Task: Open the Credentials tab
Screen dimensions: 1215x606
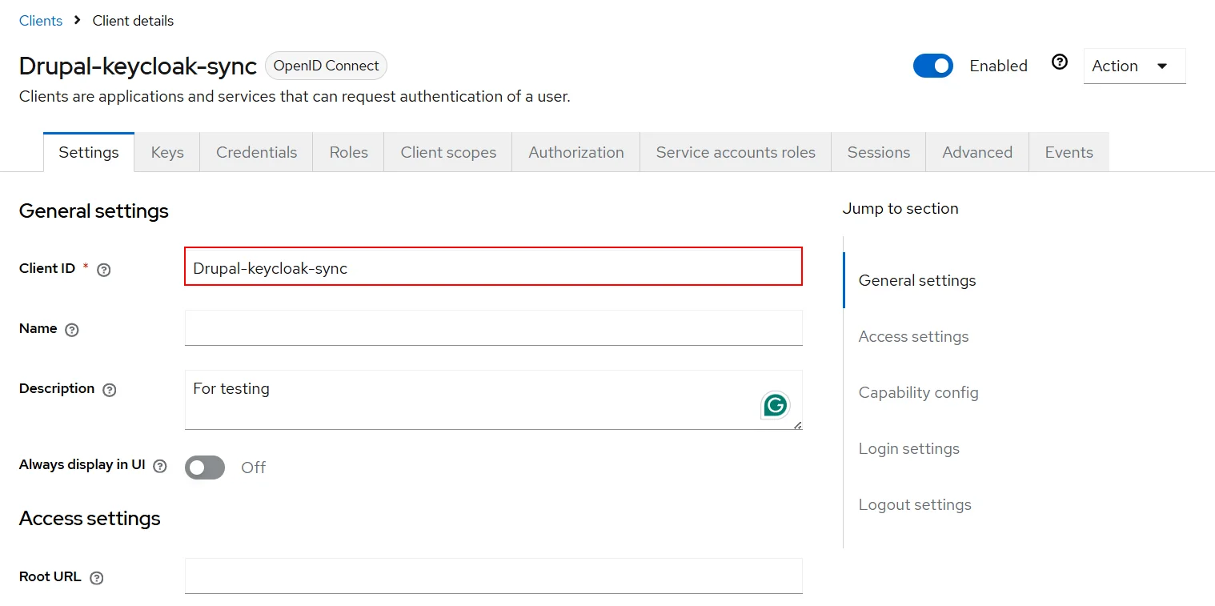Action: 255,151
